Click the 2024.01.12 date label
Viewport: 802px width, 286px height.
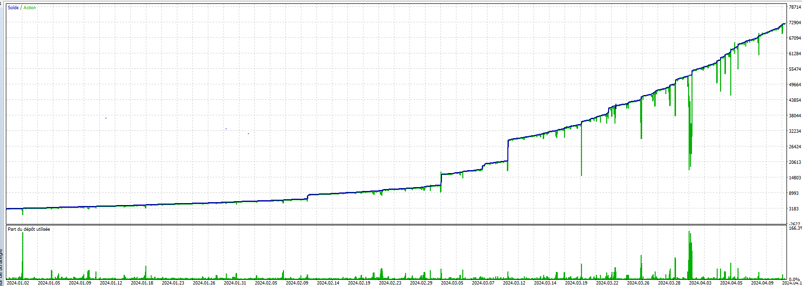click(x=111, y=283)
